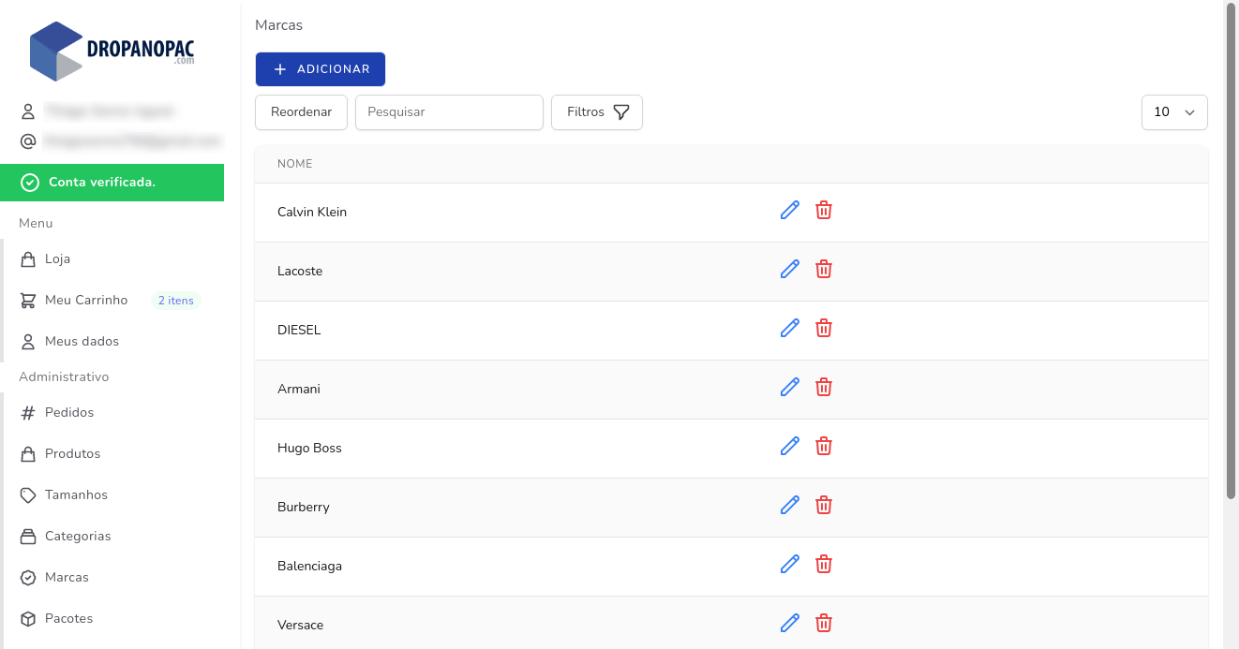Delete the Balenciaga brand
The image size is (1239, 649).
[824, 564]
